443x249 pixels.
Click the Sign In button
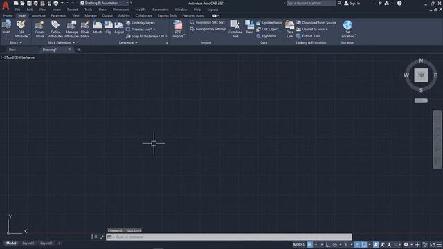point(352,3)
